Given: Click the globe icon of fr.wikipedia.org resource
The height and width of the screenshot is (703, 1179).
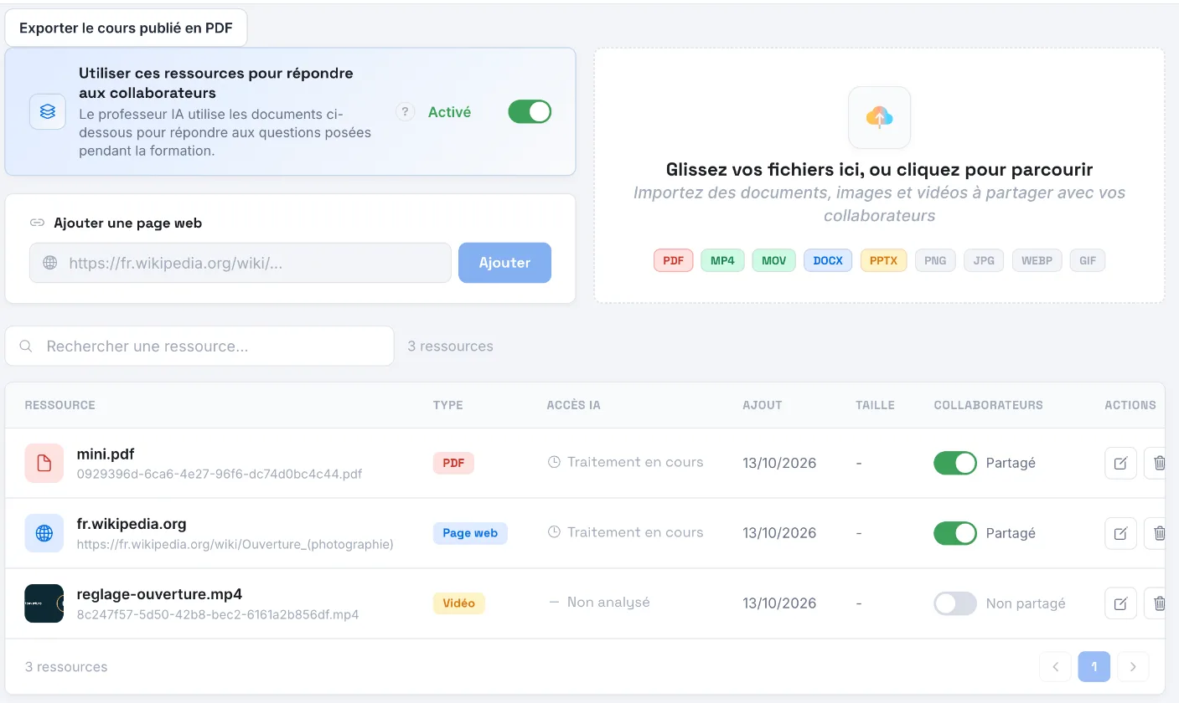Looking at the screenshot, I should click(x=44, y=533).
